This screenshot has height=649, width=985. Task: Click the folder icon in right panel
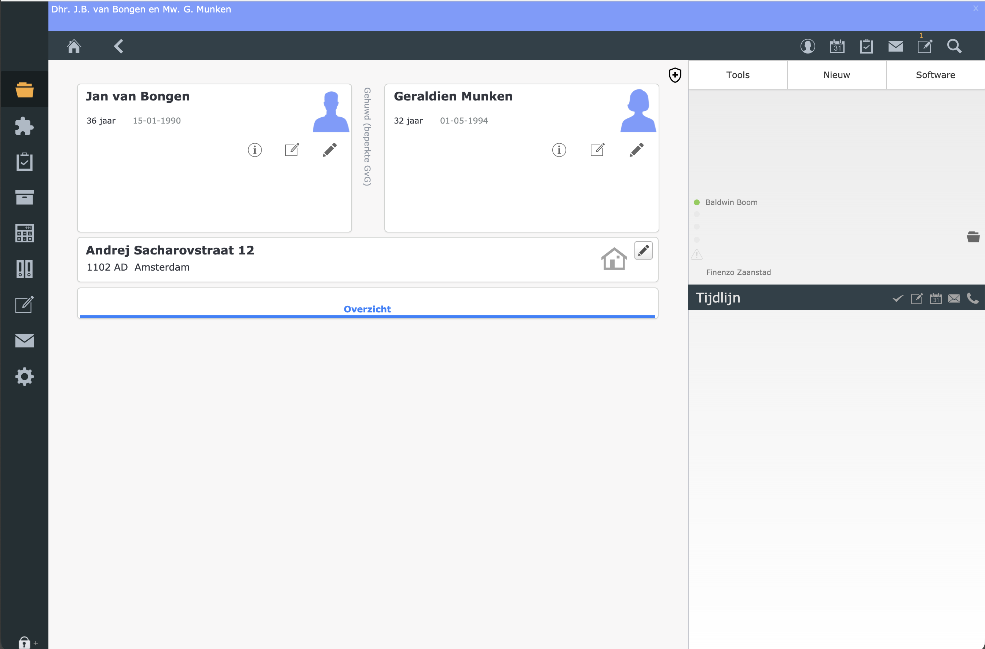tap(973, 237)
